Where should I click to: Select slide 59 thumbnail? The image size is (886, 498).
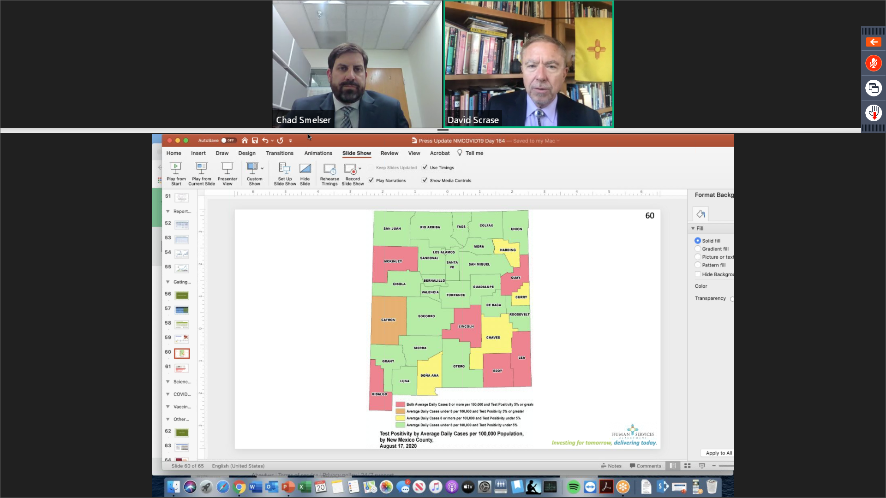tap(182, 339)
